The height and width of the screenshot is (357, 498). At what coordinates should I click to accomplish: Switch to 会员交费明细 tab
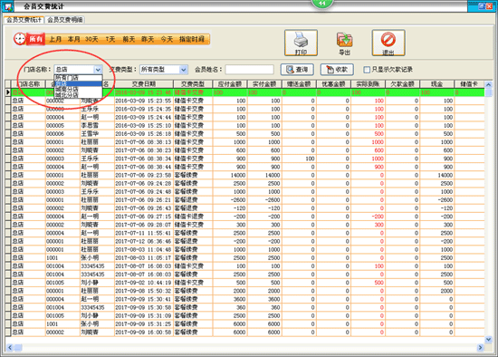(65, 20)
